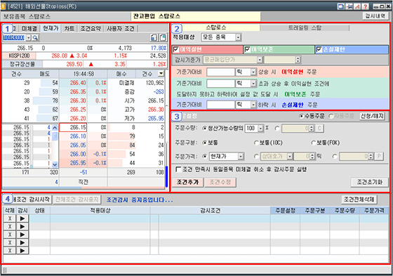Click the red font size 'A' icon
This screenshot has width=393, height=276.
pyautogui.click(x=357, y=6)
